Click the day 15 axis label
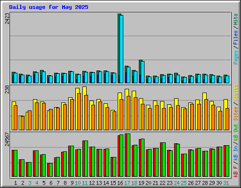This screenshot has height=188, width=241. 113,183
